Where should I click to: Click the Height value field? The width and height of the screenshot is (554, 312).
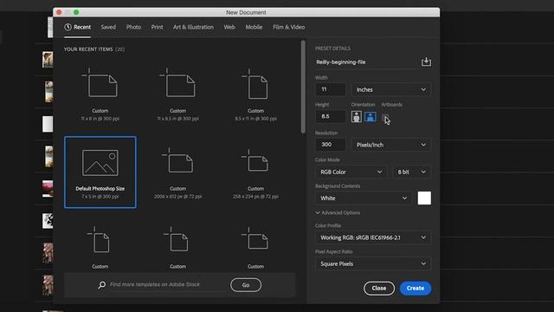(330, 116)
